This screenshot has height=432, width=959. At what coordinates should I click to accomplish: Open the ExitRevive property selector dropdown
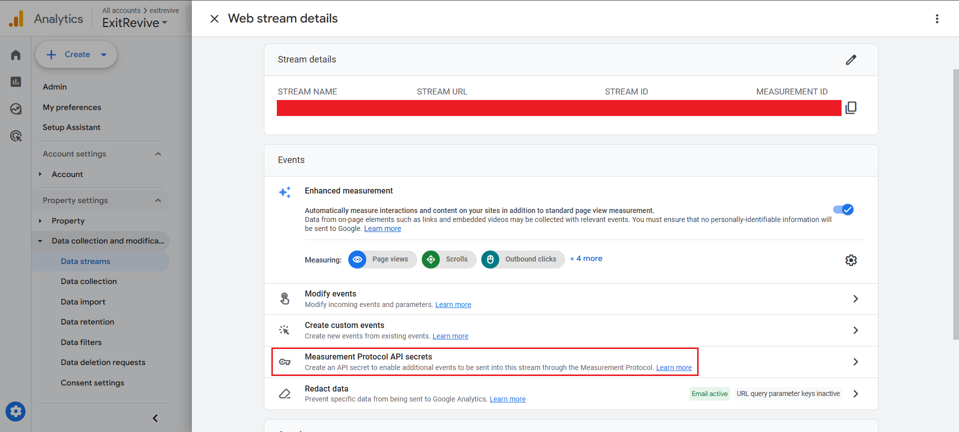click(135, 23)
